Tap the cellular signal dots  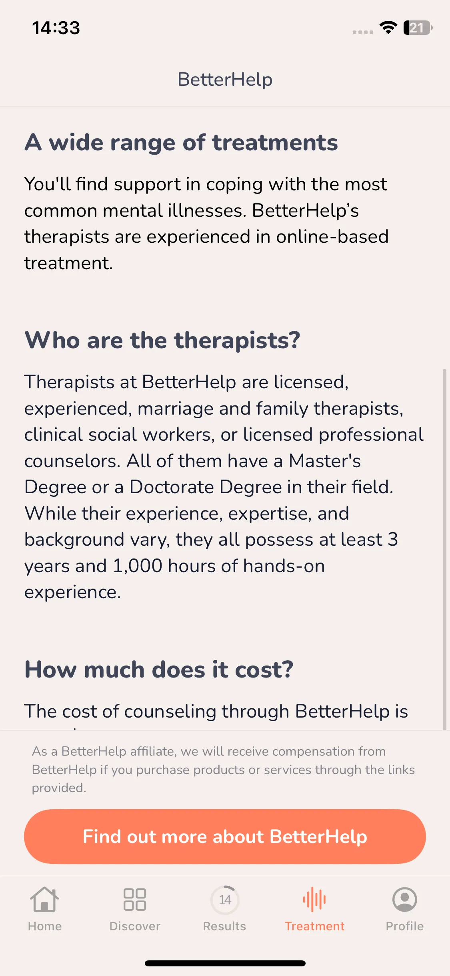363,32
